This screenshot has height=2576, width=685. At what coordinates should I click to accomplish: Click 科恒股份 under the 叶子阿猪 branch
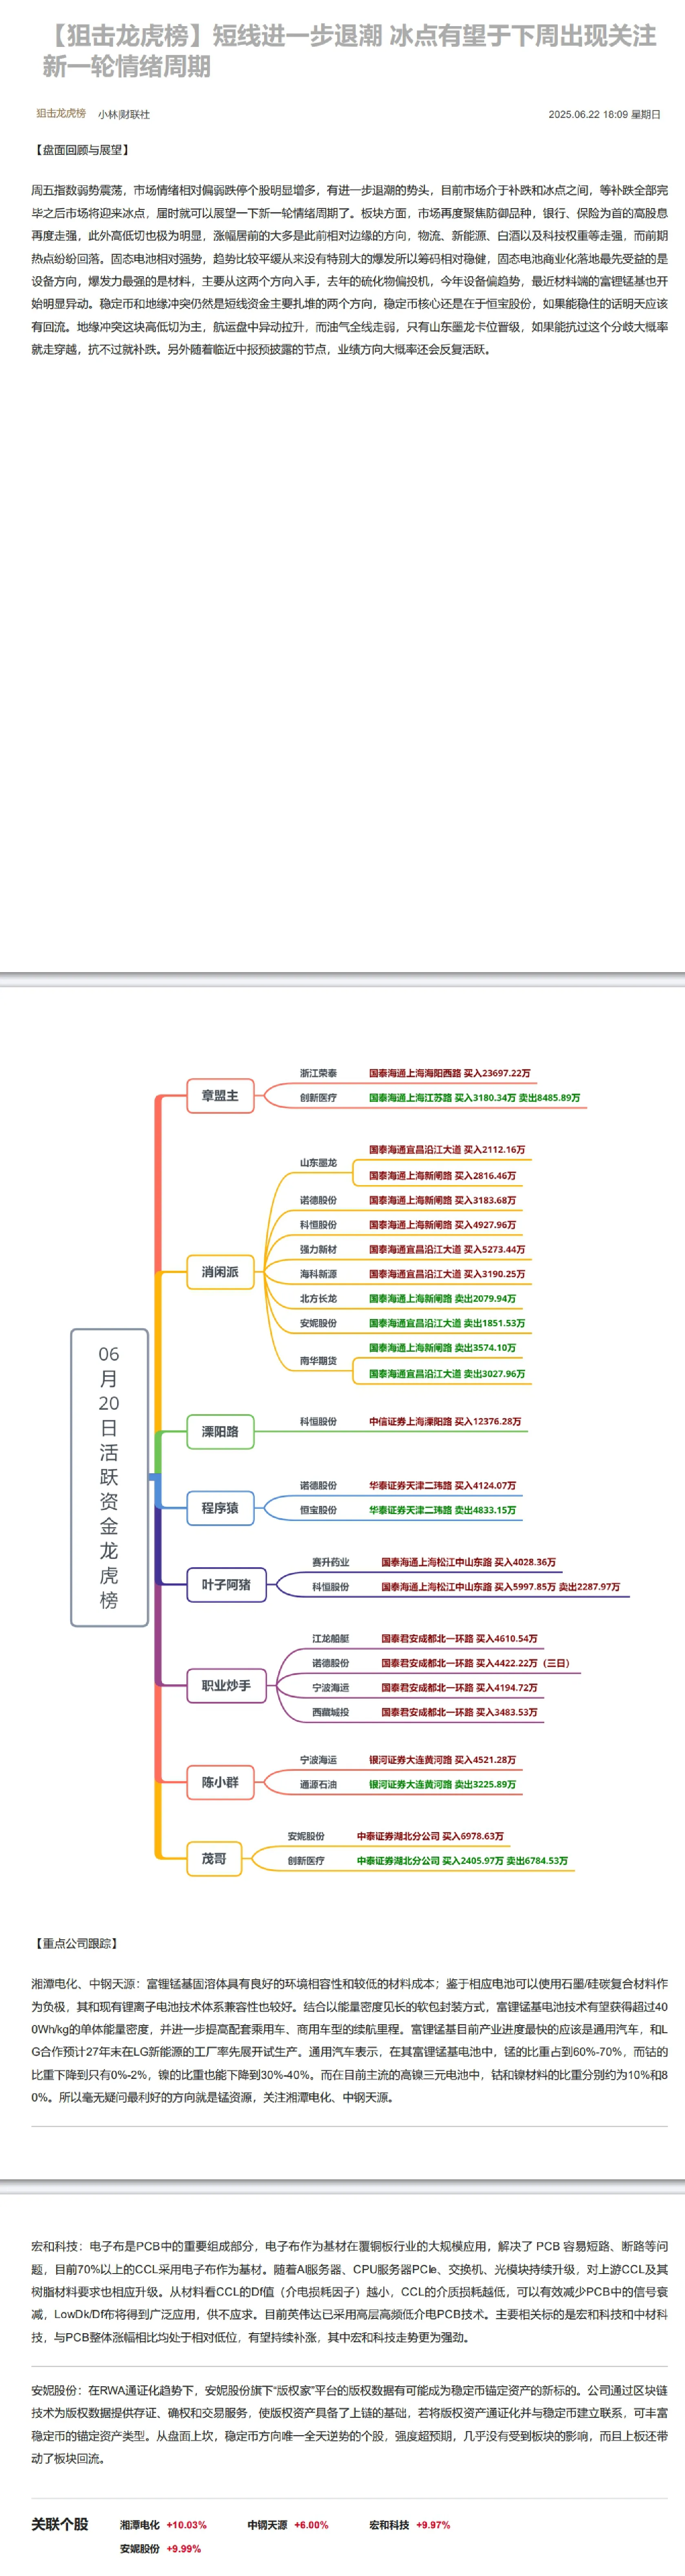[x=331, y=1587]
